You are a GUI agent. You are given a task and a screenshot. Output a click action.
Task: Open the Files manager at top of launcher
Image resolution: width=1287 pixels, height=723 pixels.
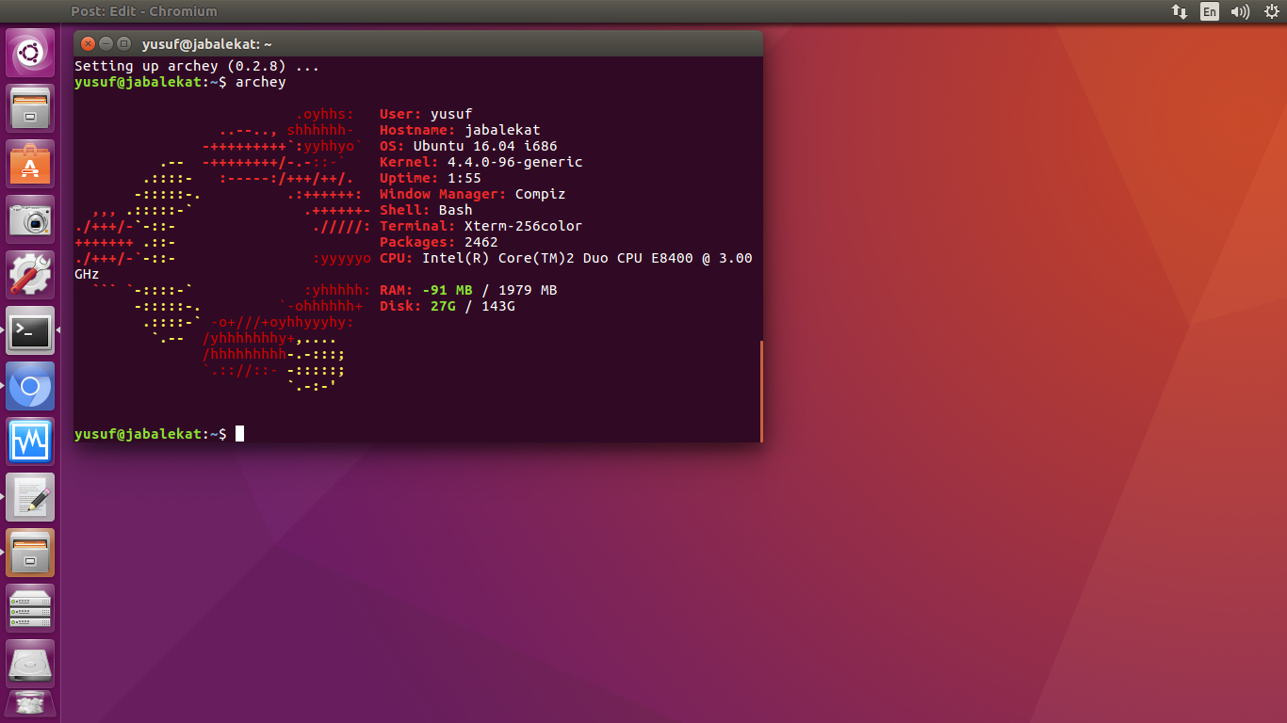pos(30,108)
